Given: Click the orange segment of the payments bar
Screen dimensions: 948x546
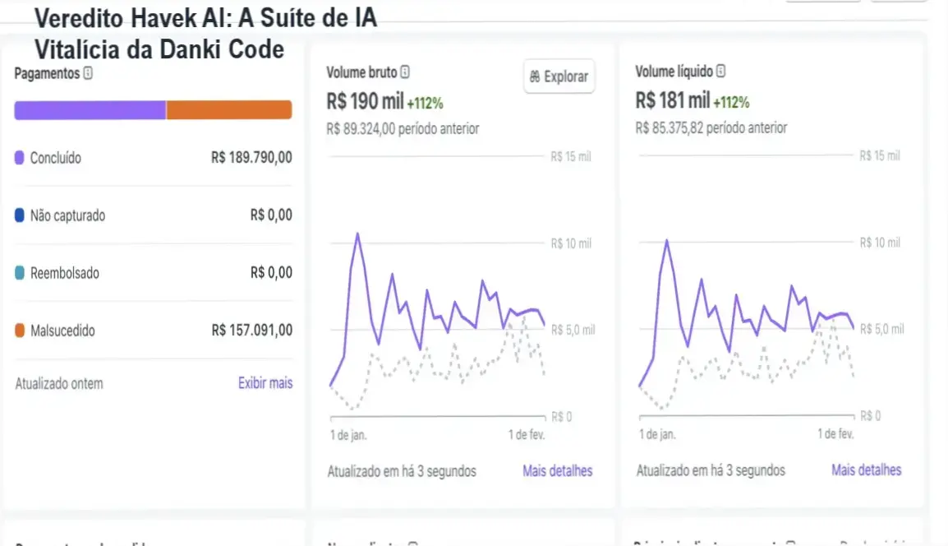Looking at the screenshot, I should [x=229, y=109].
